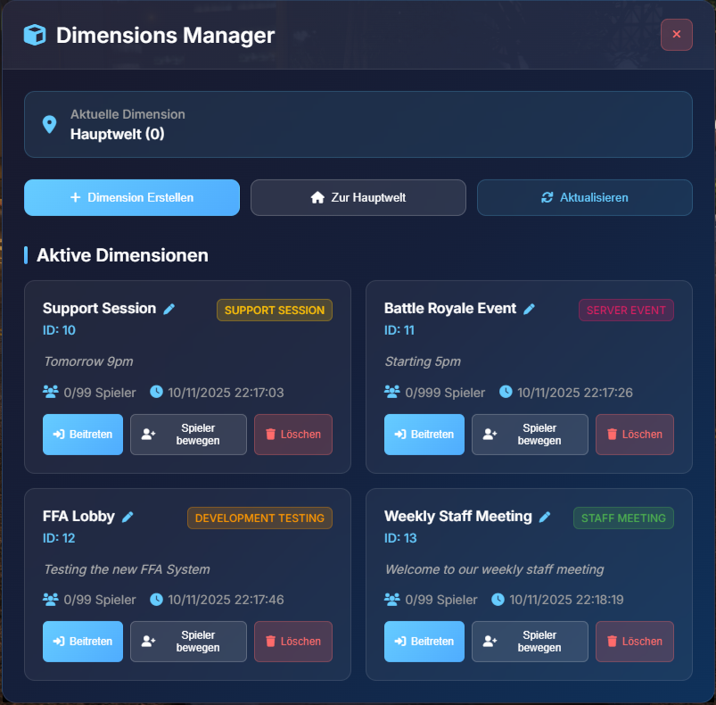716x705 pixels.
Task: Click the clock icon beside 22:17:46 timestamp
Action: (157, 599)
